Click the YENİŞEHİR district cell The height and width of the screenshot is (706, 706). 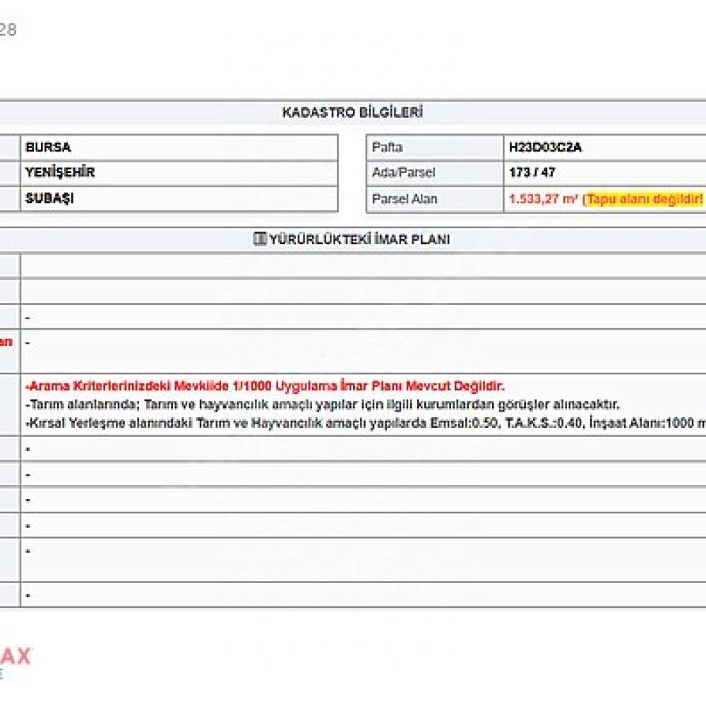(x=179, y=173)
